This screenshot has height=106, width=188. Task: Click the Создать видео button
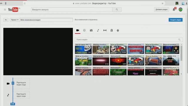pyautogui.click(x=176, y=20)
